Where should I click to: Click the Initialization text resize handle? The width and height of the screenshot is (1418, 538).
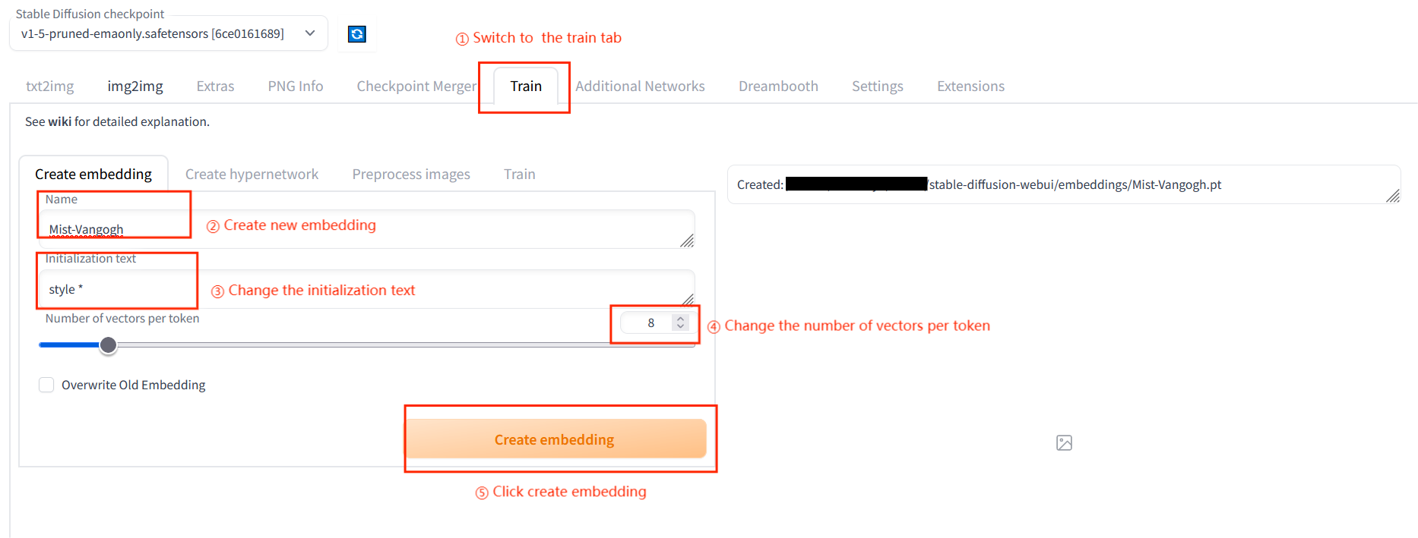coord(687,299)
